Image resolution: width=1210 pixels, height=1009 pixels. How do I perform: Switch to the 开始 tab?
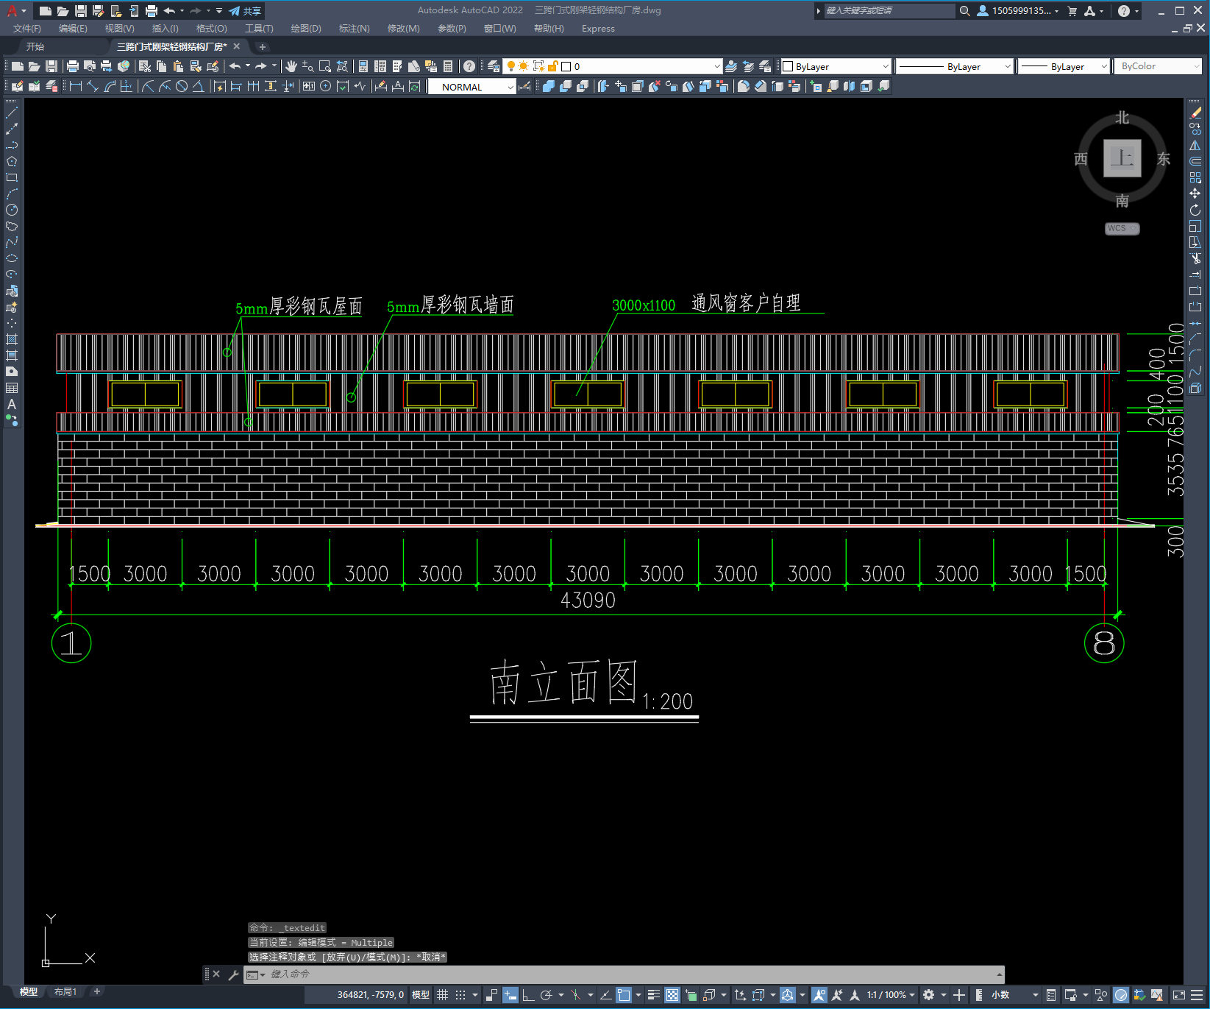click(x=35, y=46)
